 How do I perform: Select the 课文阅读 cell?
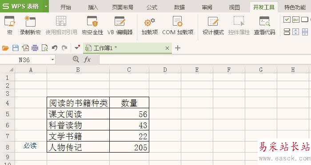point(78,114)
